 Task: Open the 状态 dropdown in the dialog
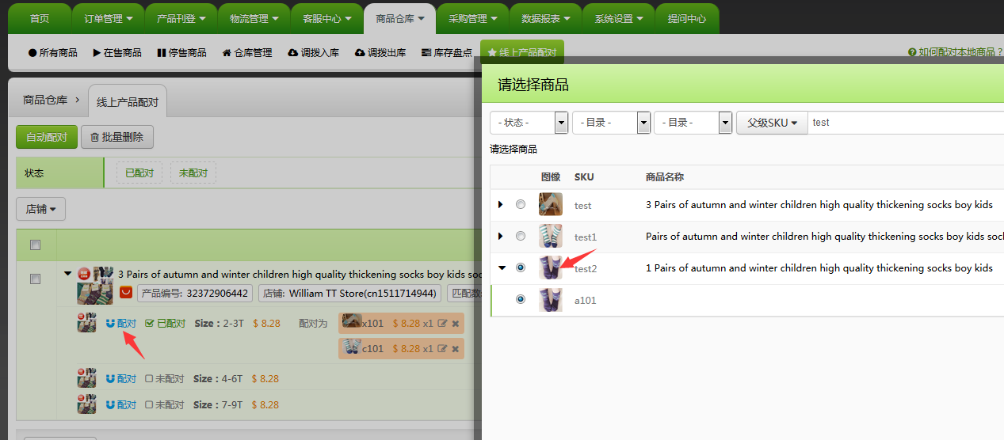529,123
